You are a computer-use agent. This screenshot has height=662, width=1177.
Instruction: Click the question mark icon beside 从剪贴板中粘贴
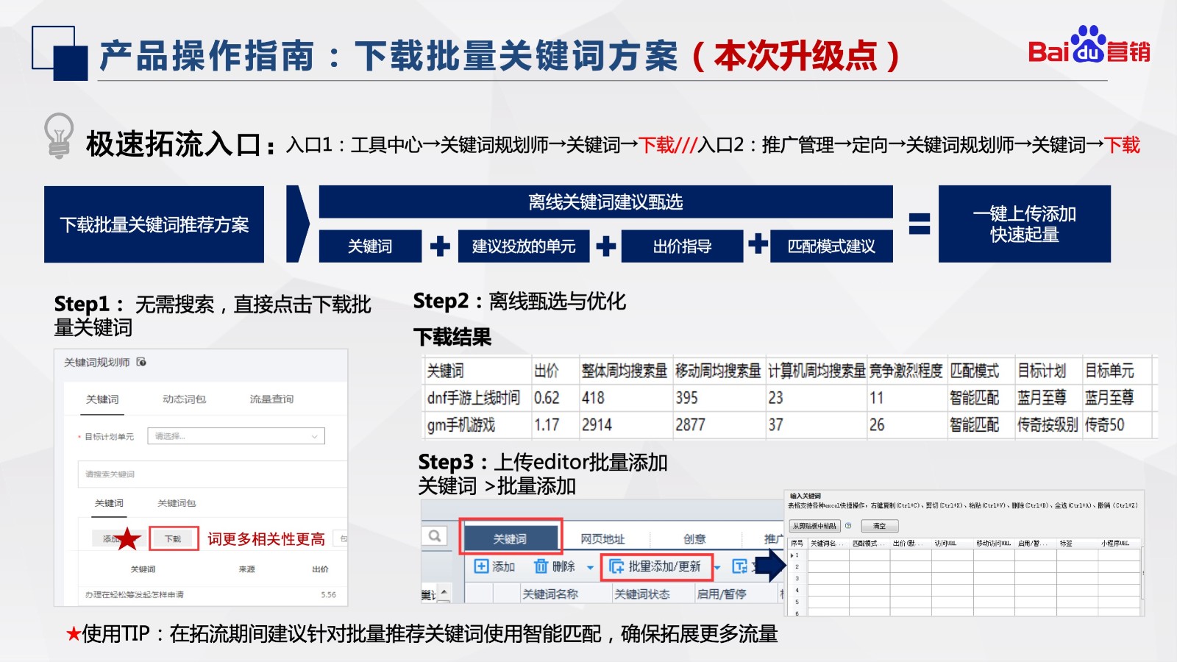point(848,525)
